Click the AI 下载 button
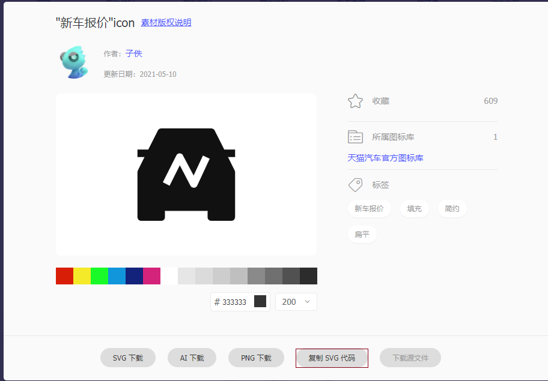 [x=192, y=358]
